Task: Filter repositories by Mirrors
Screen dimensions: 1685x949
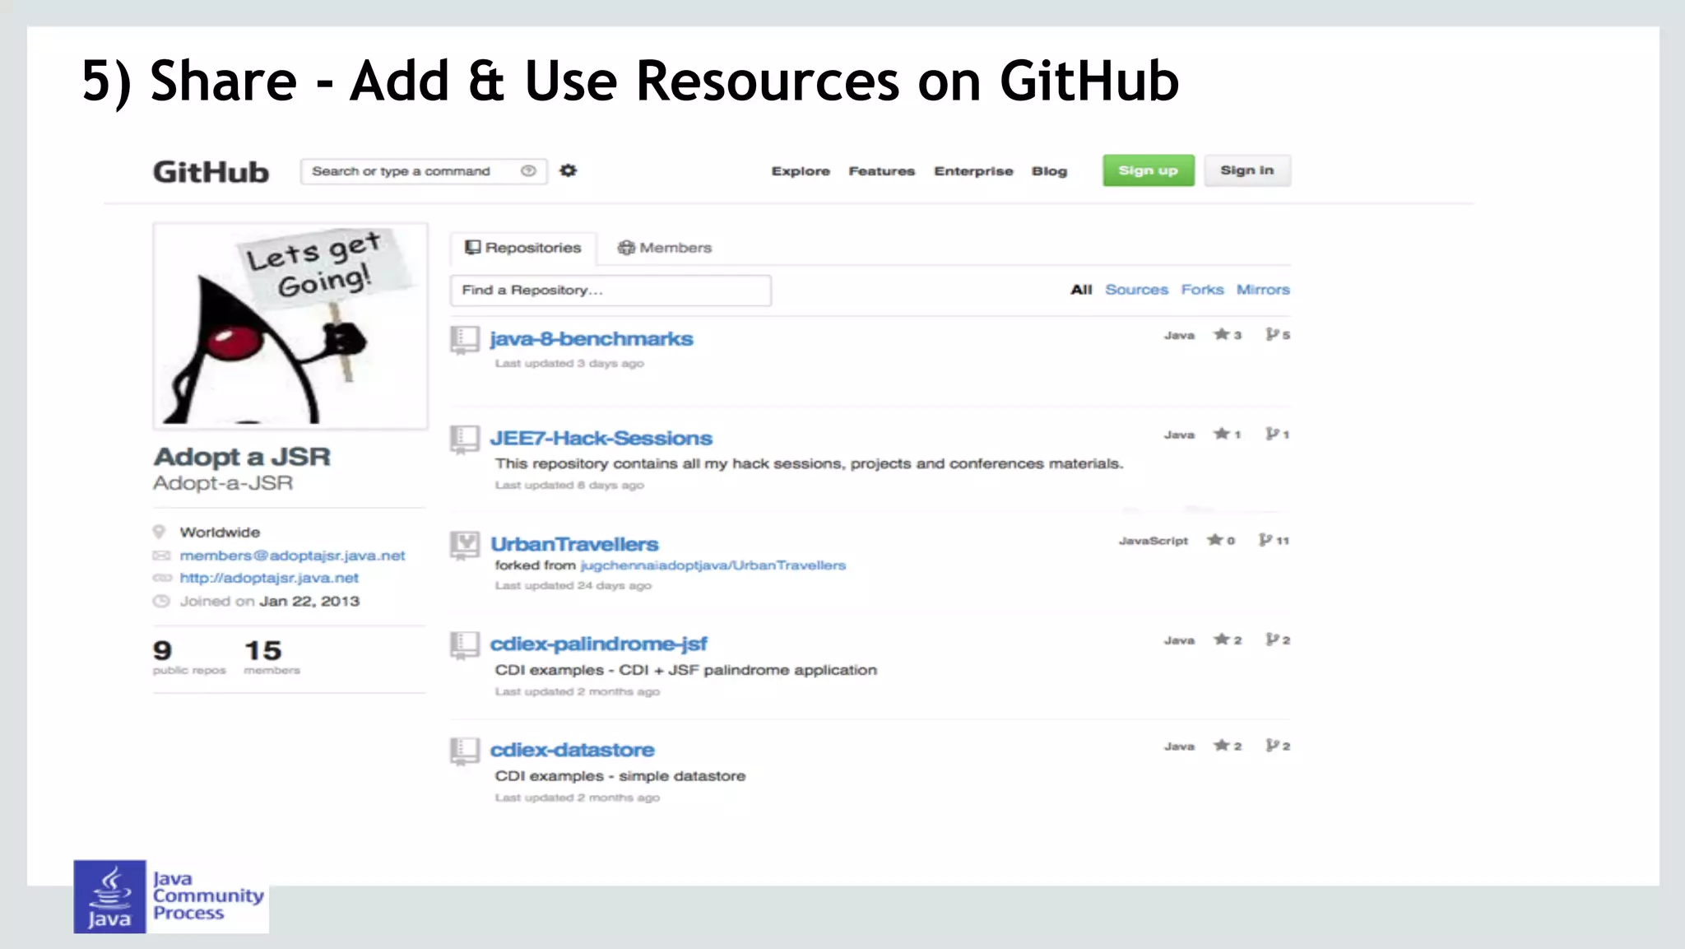Action: click(x=1263, y=290)
